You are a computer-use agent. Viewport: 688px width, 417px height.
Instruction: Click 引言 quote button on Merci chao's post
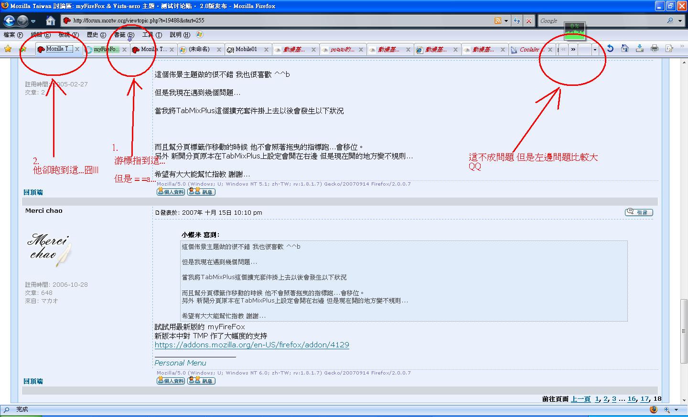pos(639,212)
